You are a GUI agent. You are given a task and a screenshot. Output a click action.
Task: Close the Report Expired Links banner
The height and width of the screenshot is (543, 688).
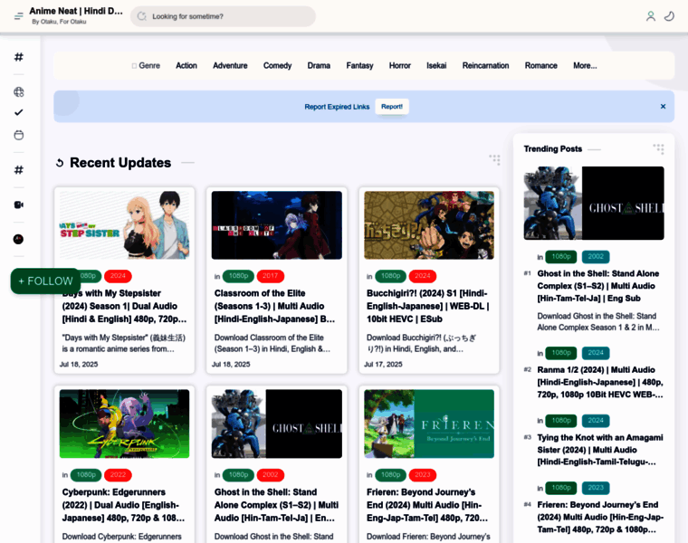pos(663,106)
